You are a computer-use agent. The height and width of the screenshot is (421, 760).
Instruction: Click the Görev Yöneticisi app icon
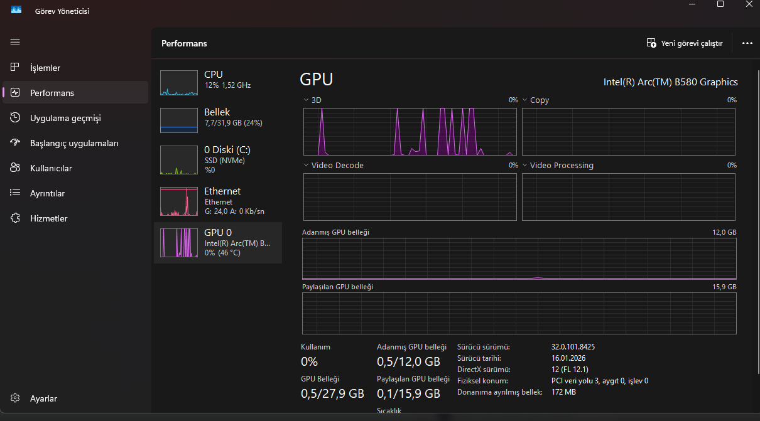tap(16, 10)
